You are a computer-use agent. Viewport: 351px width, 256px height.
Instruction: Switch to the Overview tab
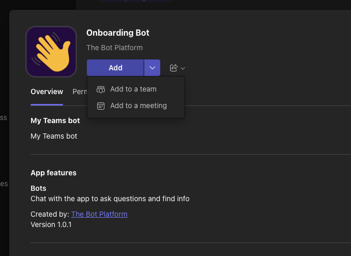click(47, 92)
